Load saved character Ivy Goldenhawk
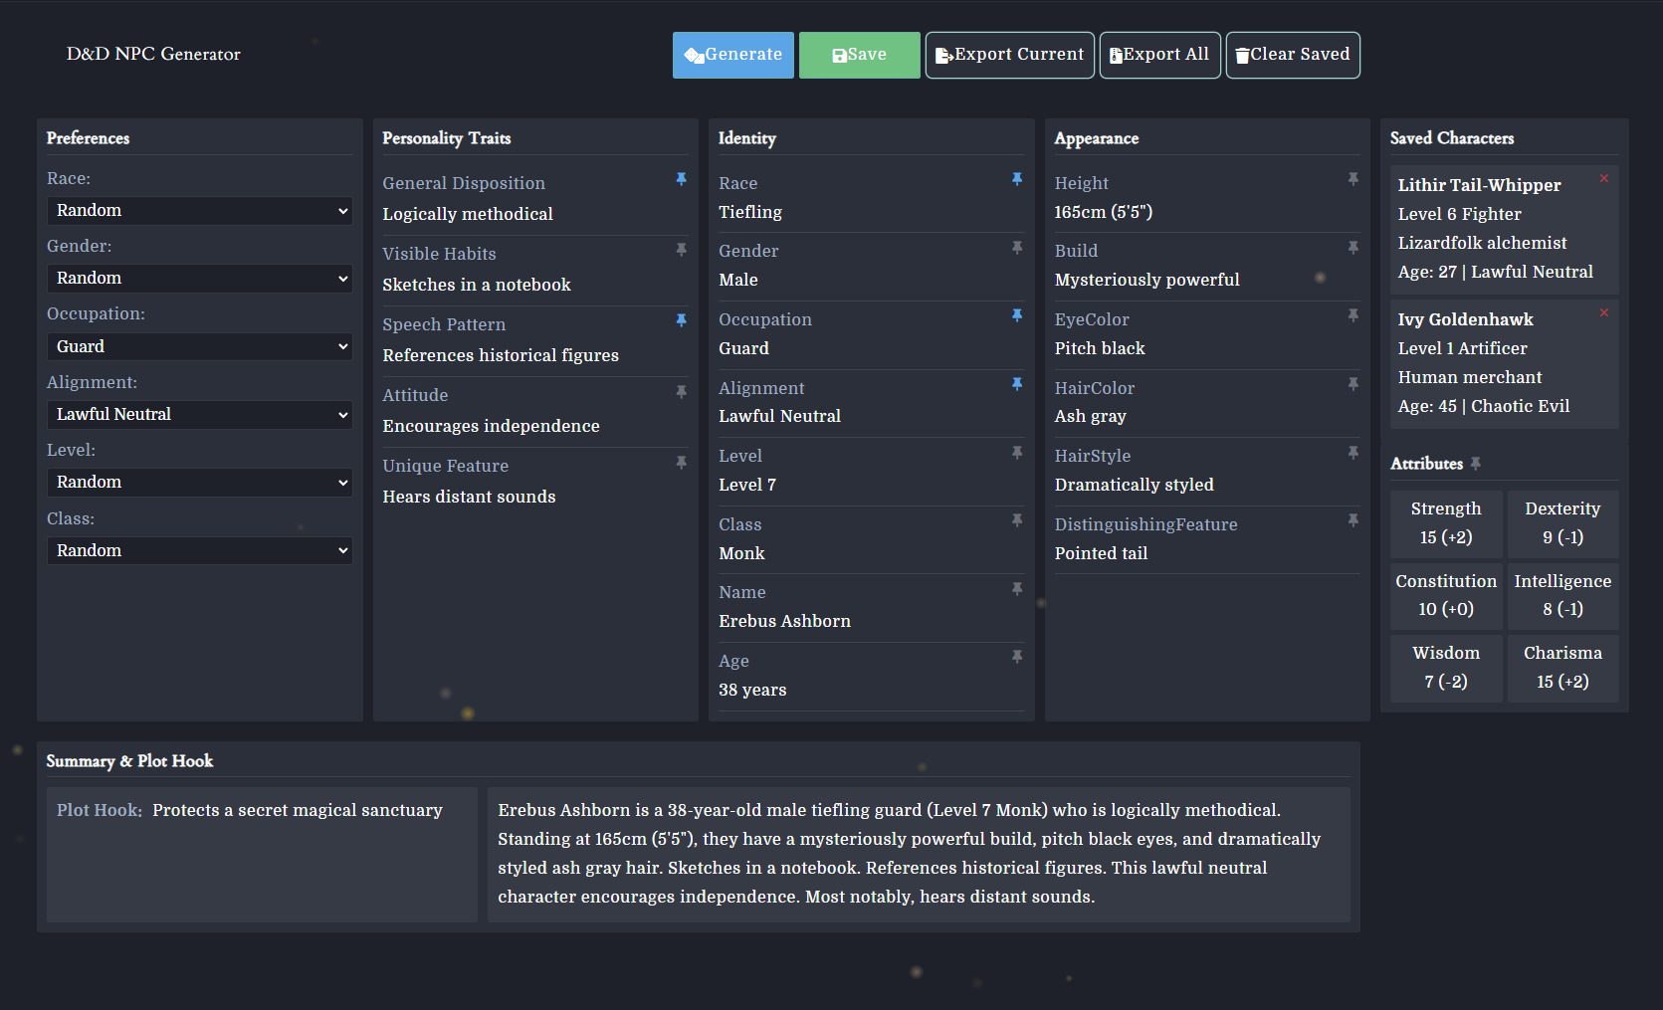Viewport: 1663px width, 1010px height. tap(1504, 364)
